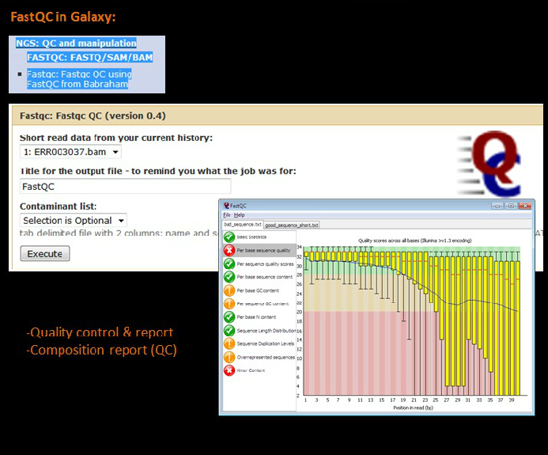Switch to good_sequence_short.txt tab

(x=292, y=226)
